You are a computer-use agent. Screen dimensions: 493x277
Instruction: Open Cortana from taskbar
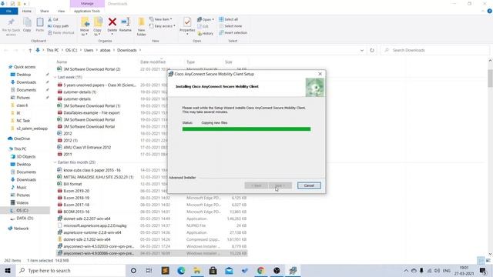[x=133, y=270]
